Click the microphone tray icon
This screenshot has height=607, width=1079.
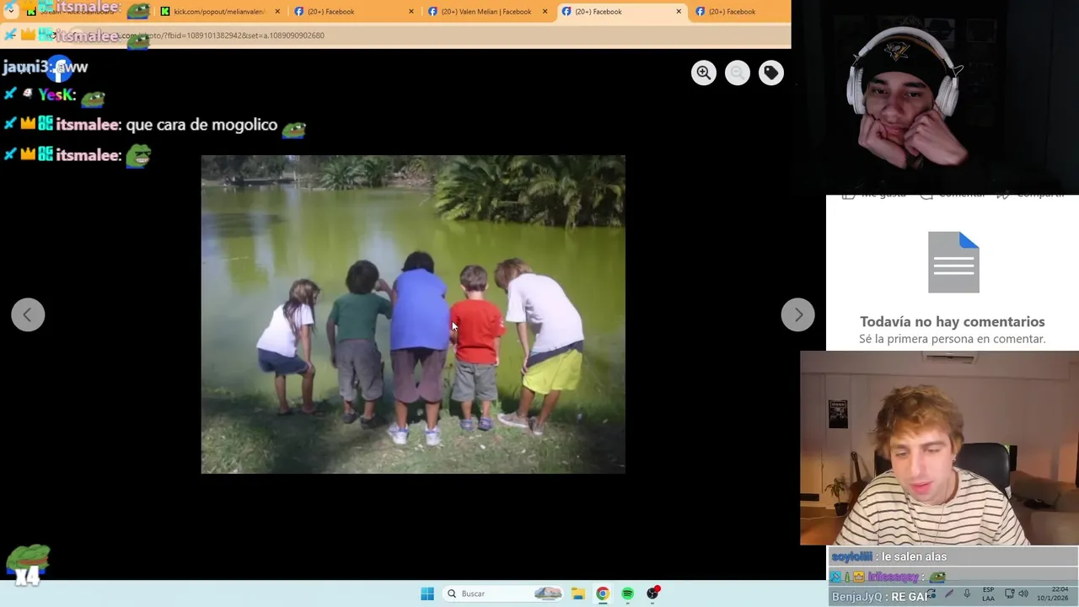point(967,594)
